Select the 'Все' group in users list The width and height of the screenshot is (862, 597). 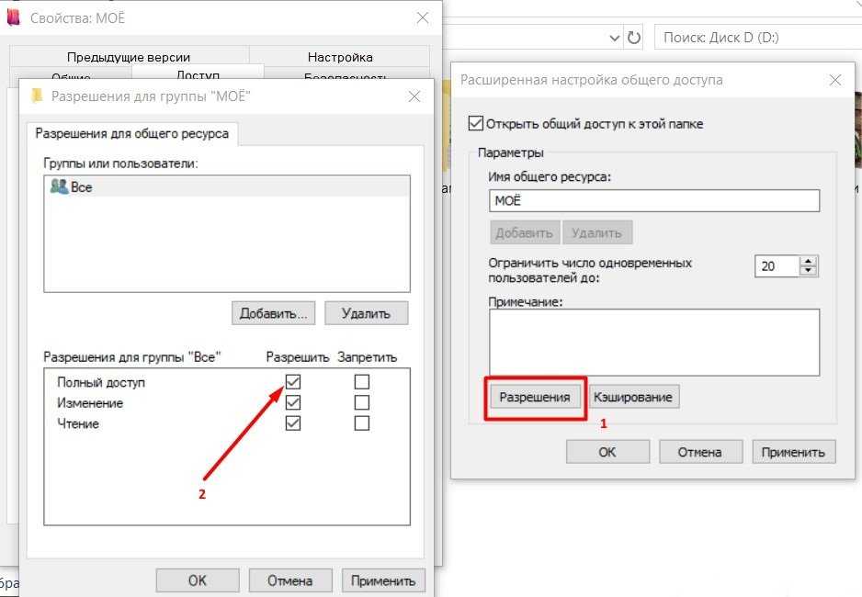click(x=83, y=186)
